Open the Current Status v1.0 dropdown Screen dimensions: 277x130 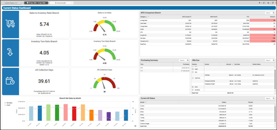[x=12, y=3]
